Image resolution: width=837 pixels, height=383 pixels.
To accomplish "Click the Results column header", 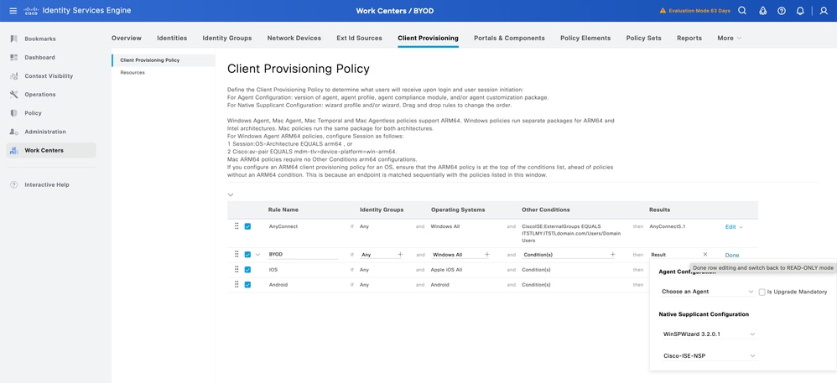I will (x=659, y=210).
